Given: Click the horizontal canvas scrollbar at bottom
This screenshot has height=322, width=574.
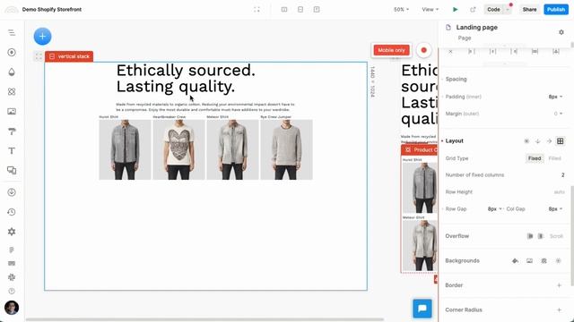Looking at the screenshot, I should 205,319.
